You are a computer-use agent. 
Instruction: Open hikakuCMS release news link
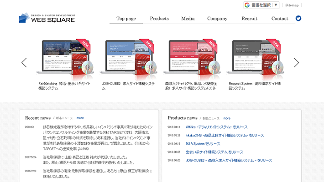[x=225, y=136]
